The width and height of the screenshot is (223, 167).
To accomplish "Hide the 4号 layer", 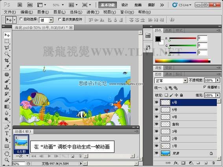I will [x=157, y=117].
